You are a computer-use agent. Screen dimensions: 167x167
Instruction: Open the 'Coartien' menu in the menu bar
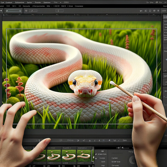[9, 2]
